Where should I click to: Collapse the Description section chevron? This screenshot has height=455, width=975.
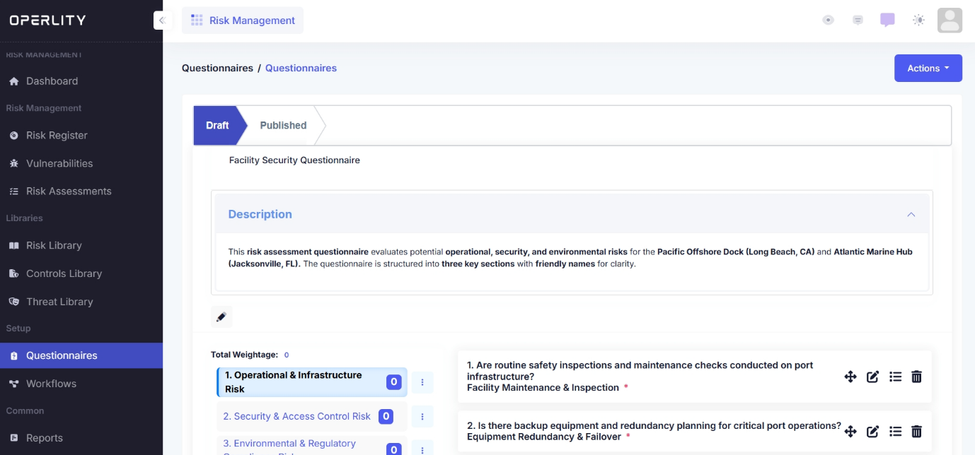pyautogui.click(x=911, y=214)
